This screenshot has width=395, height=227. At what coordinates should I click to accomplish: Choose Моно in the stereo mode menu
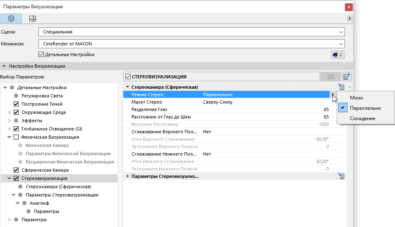tap(357, 98)
